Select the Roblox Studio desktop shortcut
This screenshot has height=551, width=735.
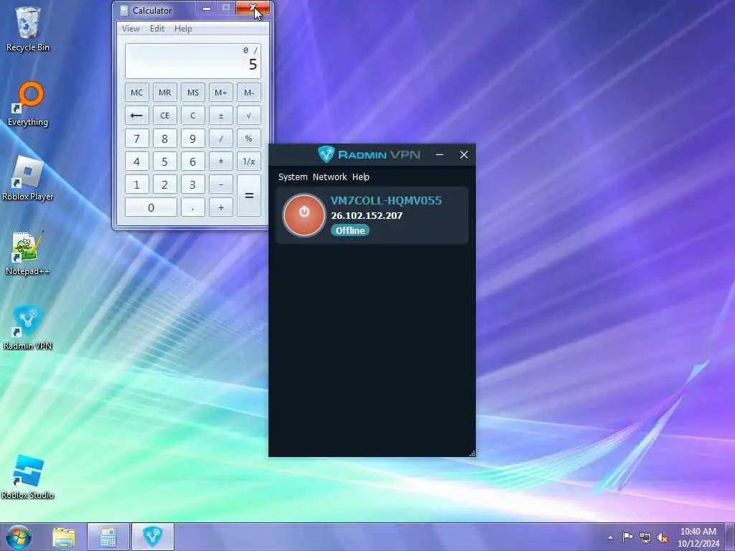(x=28, y=476)
